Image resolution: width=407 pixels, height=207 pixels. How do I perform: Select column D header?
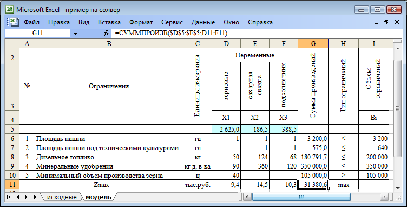226,44
